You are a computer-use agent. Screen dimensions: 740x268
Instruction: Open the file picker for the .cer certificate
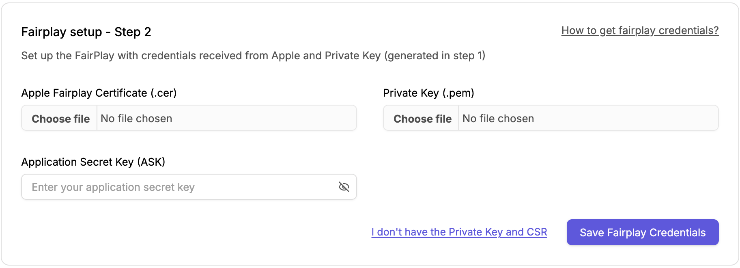[60, 119]
